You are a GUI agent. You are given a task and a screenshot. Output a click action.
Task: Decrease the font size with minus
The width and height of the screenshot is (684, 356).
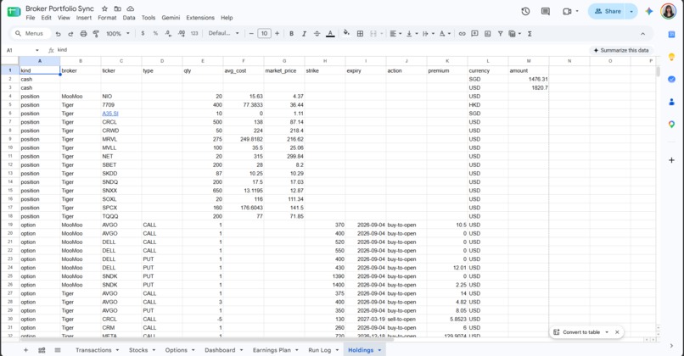[251, 34]
